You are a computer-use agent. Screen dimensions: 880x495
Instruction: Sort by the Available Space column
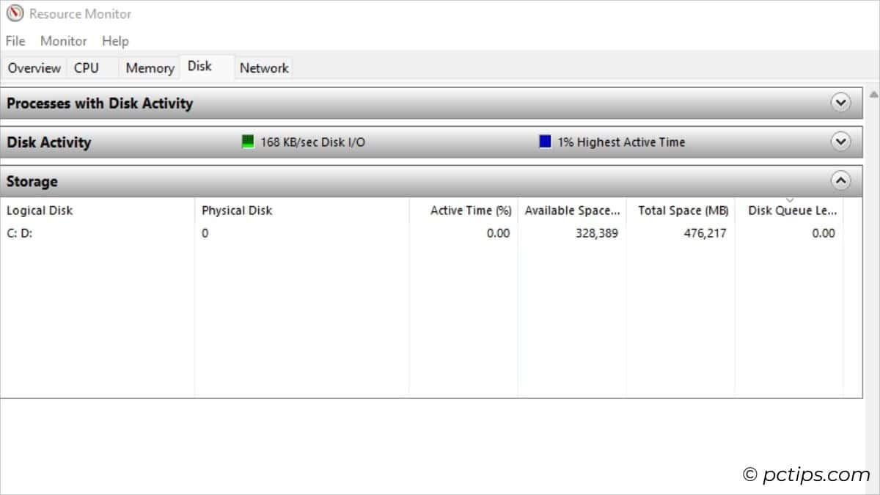pyautogui.click(x=572, y=210)
